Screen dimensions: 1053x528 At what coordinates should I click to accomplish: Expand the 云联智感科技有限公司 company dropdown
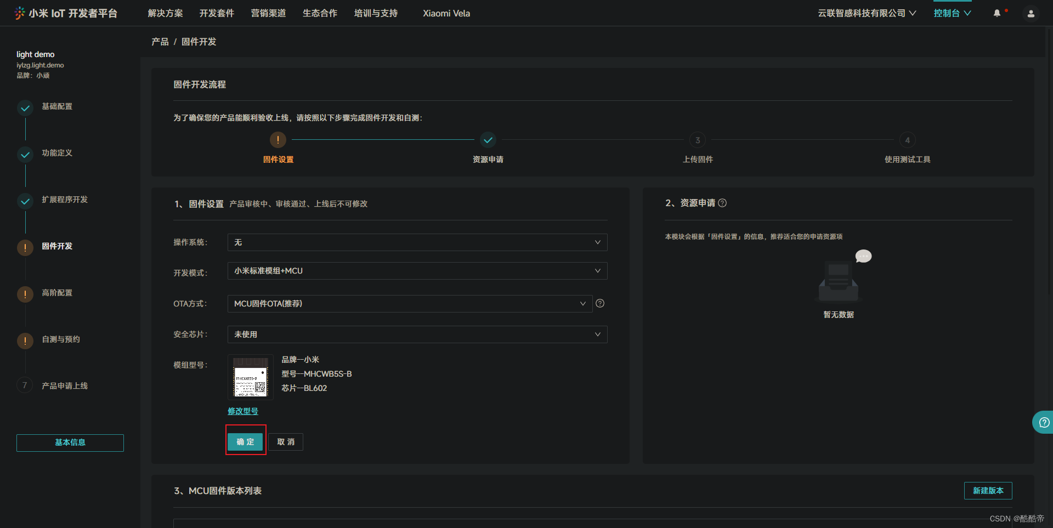click(867, 13)
